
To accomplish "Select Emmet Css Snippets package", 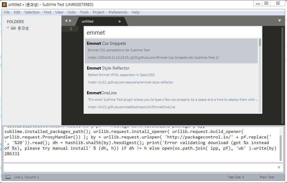I will (171, 51).
